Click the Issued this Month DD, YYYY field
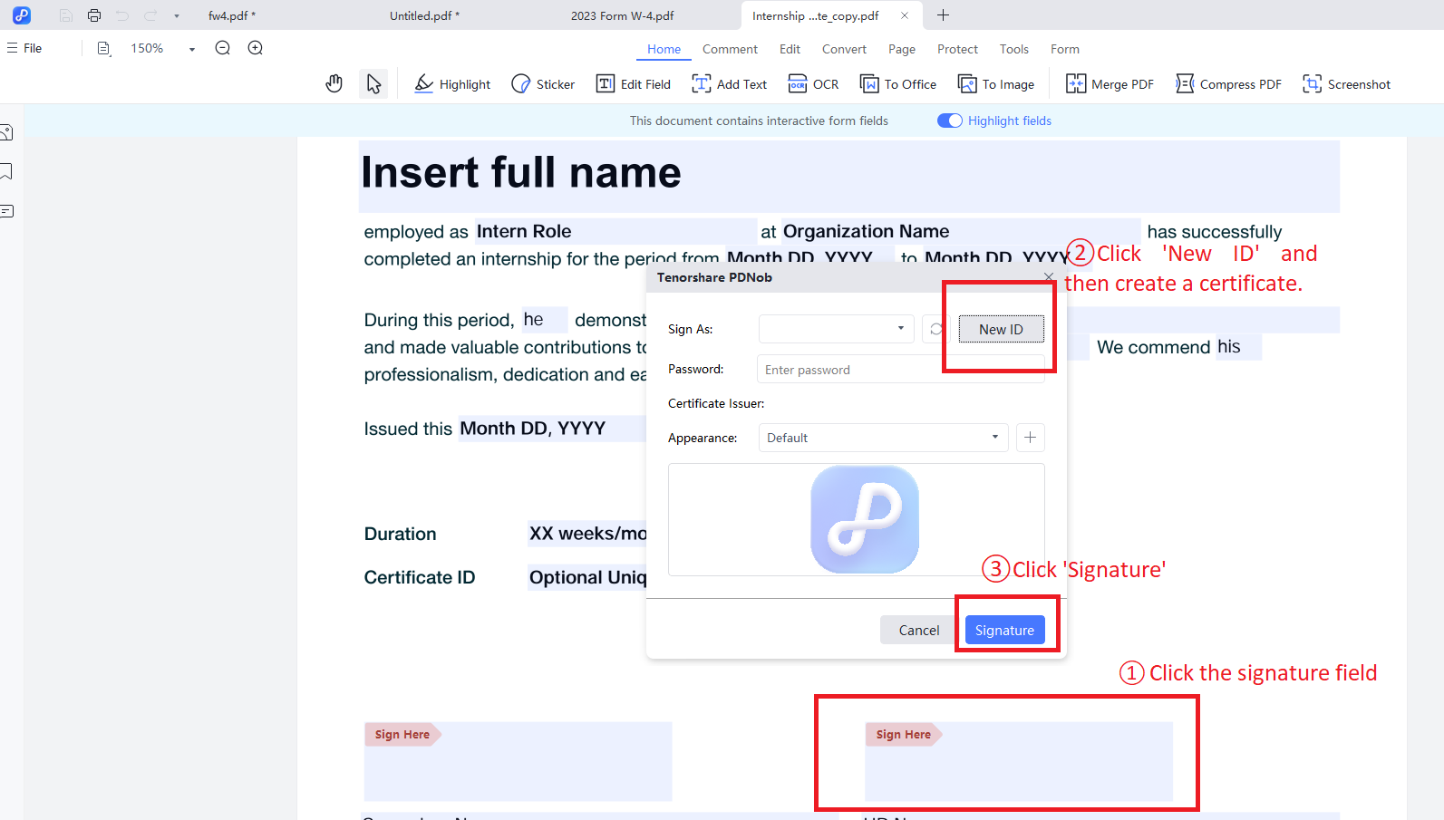Screen dimensions: 1444x820 (x=552, y=429)
